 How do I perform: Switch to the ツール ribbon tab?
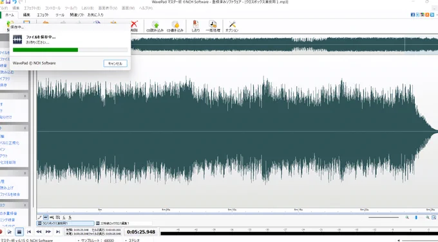pos(60,15)
